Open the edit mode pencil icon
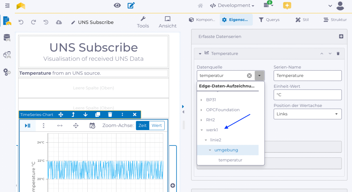 point(131,5)
